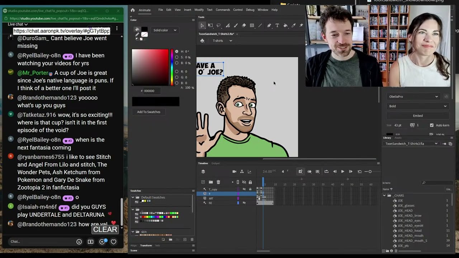Select the Selection arrow tool
This screenshot has height=258, width=459.
[x=202, y=25]
